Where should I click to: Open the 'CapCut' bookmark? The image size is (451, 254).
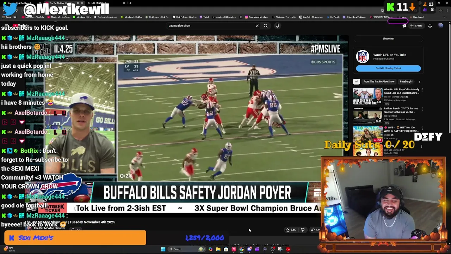pos(311,17)
